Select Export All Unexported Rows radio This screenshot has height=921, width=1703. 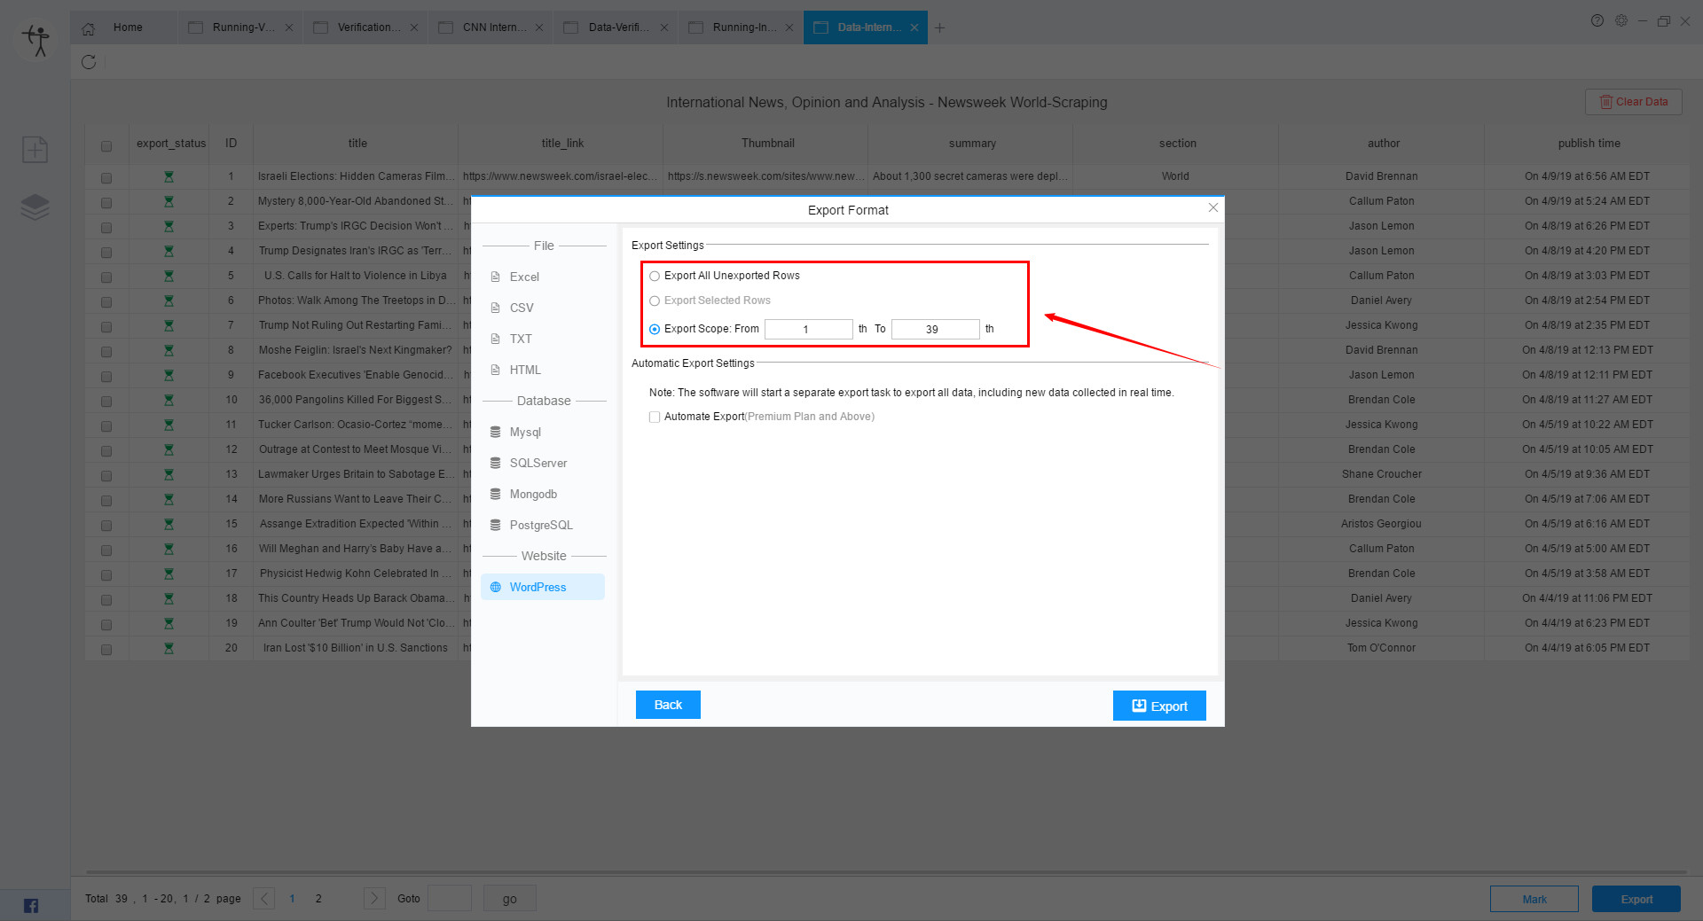click(655, 276)
